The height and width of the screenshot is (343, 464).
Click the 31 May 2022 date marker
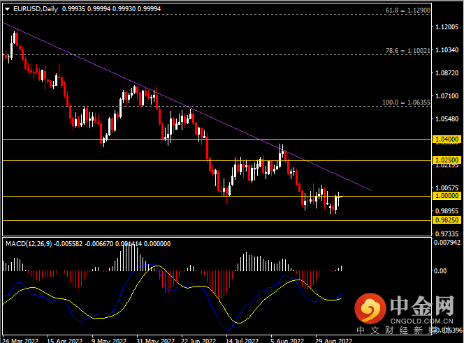tap(154, 339)
